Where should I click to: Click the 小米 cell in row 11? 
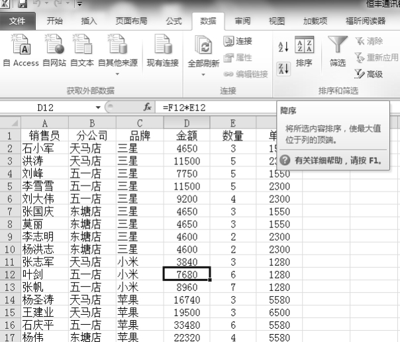pyautogui.click(x=140, y=262)
